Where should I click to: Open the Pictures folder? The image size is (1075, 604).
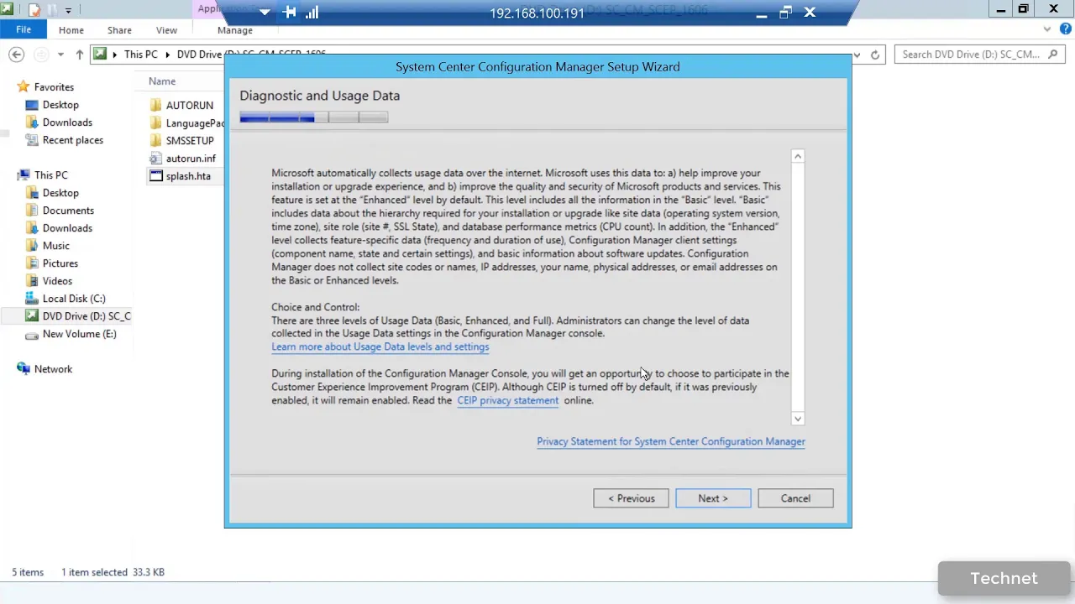(60, 263)
